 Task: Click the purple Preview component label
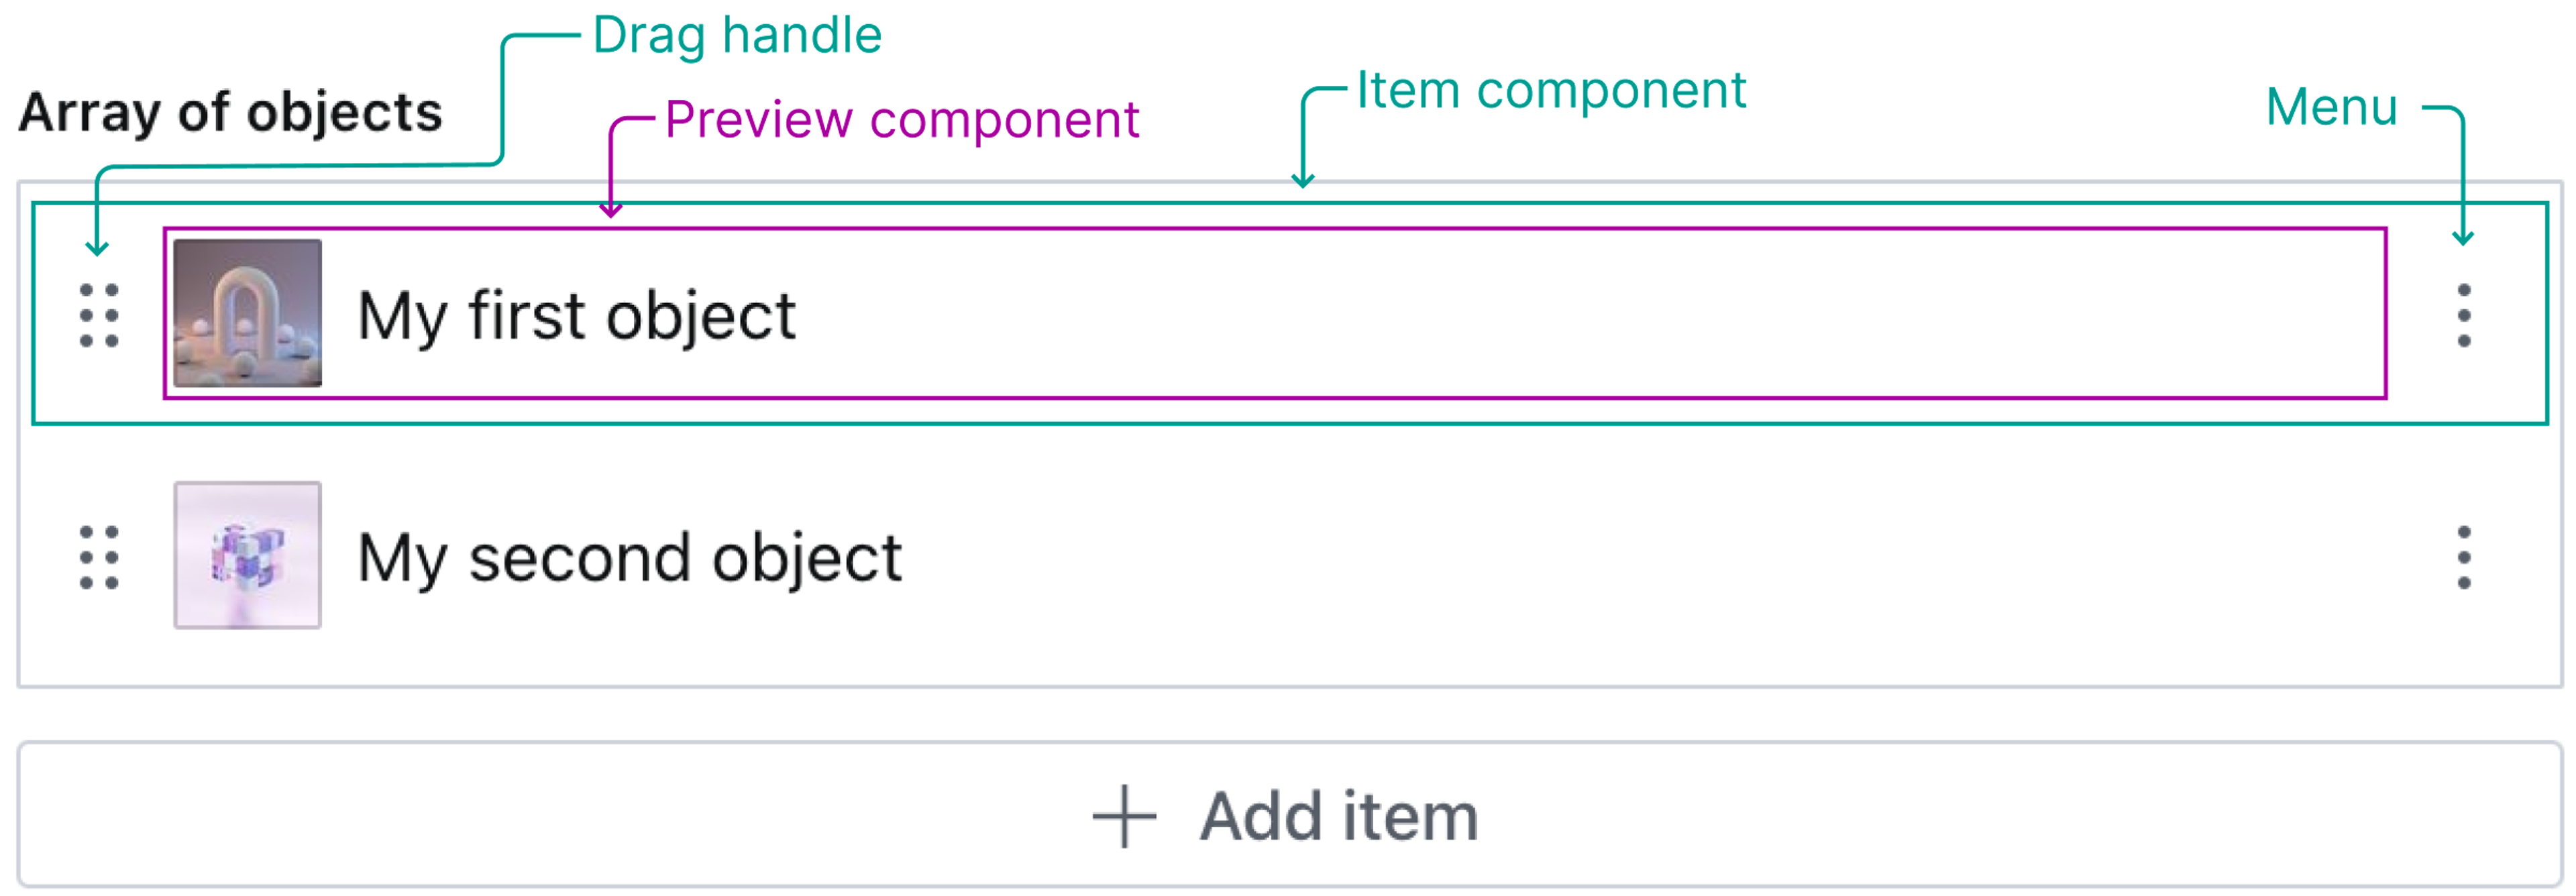click(x=901, y=121)
